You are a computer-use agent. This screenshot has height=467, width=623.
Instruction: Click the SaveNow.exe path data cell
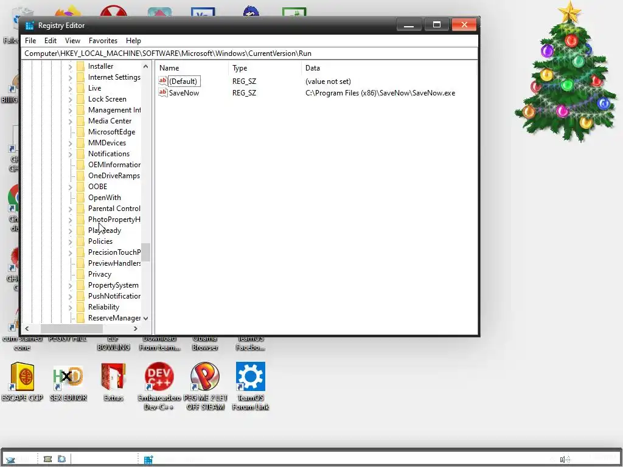tap(380, 93)
